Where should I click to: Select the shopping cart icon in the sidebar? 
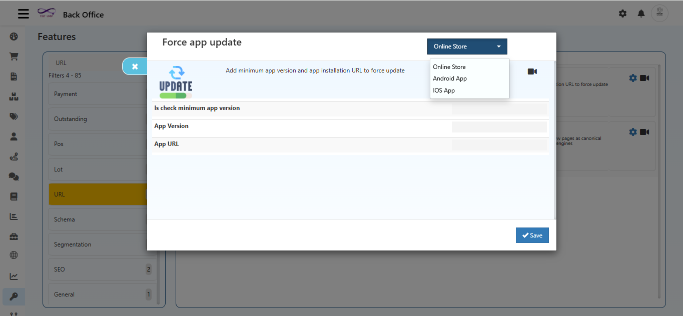14,56
